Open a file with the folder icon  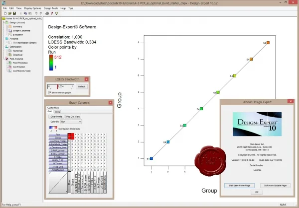10,13
